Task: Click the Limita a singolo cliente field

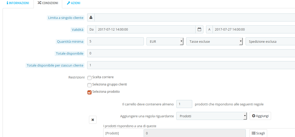Action: pos(195,18)
